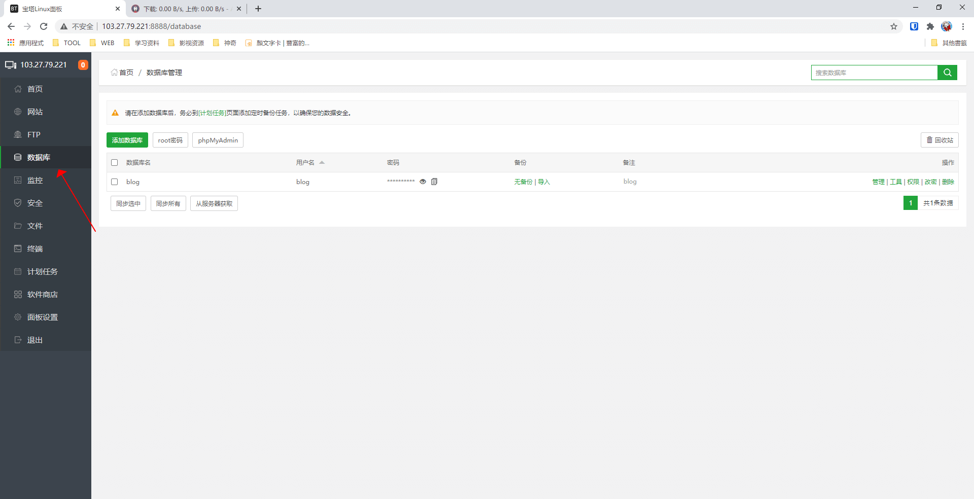
Task: Sort by 用户名 column arrow
Action: (x=322, y=163)
